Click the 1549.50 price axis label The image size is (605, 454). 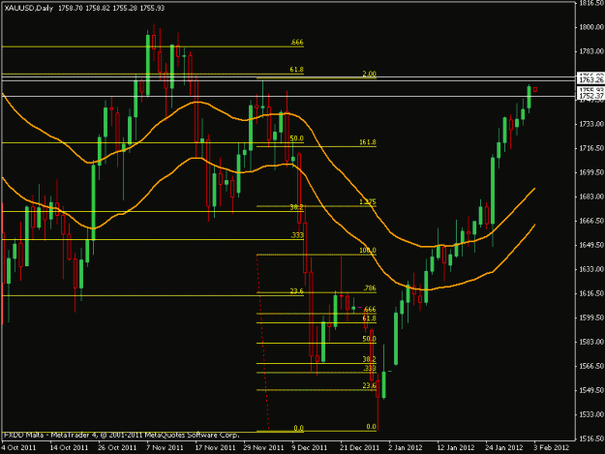(591, 390)
